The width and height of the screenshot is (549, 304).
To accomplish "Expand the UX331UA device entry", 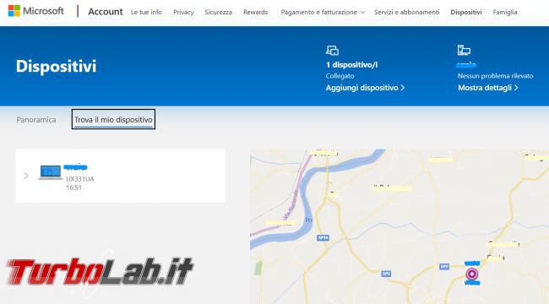I will click(26, 176).
